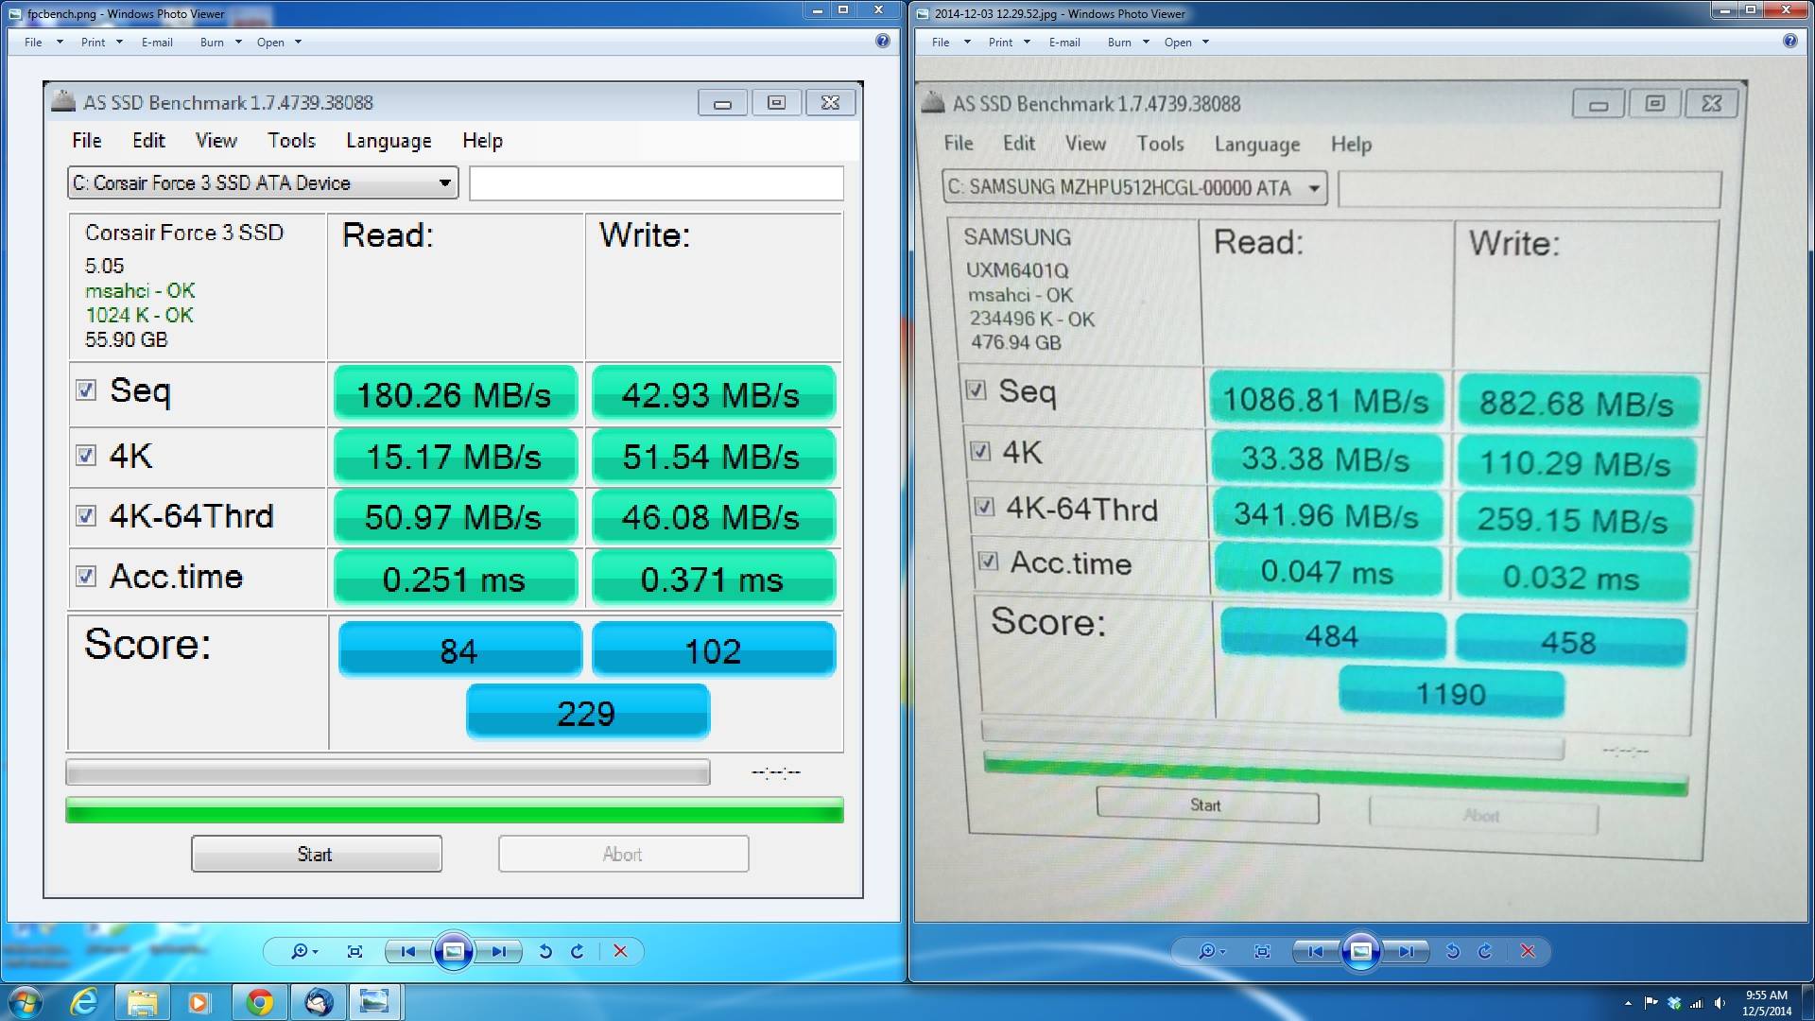Viewport: 1815px width, 1021px height.
Task: Open zoom control in left Photo Viewer
Action: tap(303, 951)
